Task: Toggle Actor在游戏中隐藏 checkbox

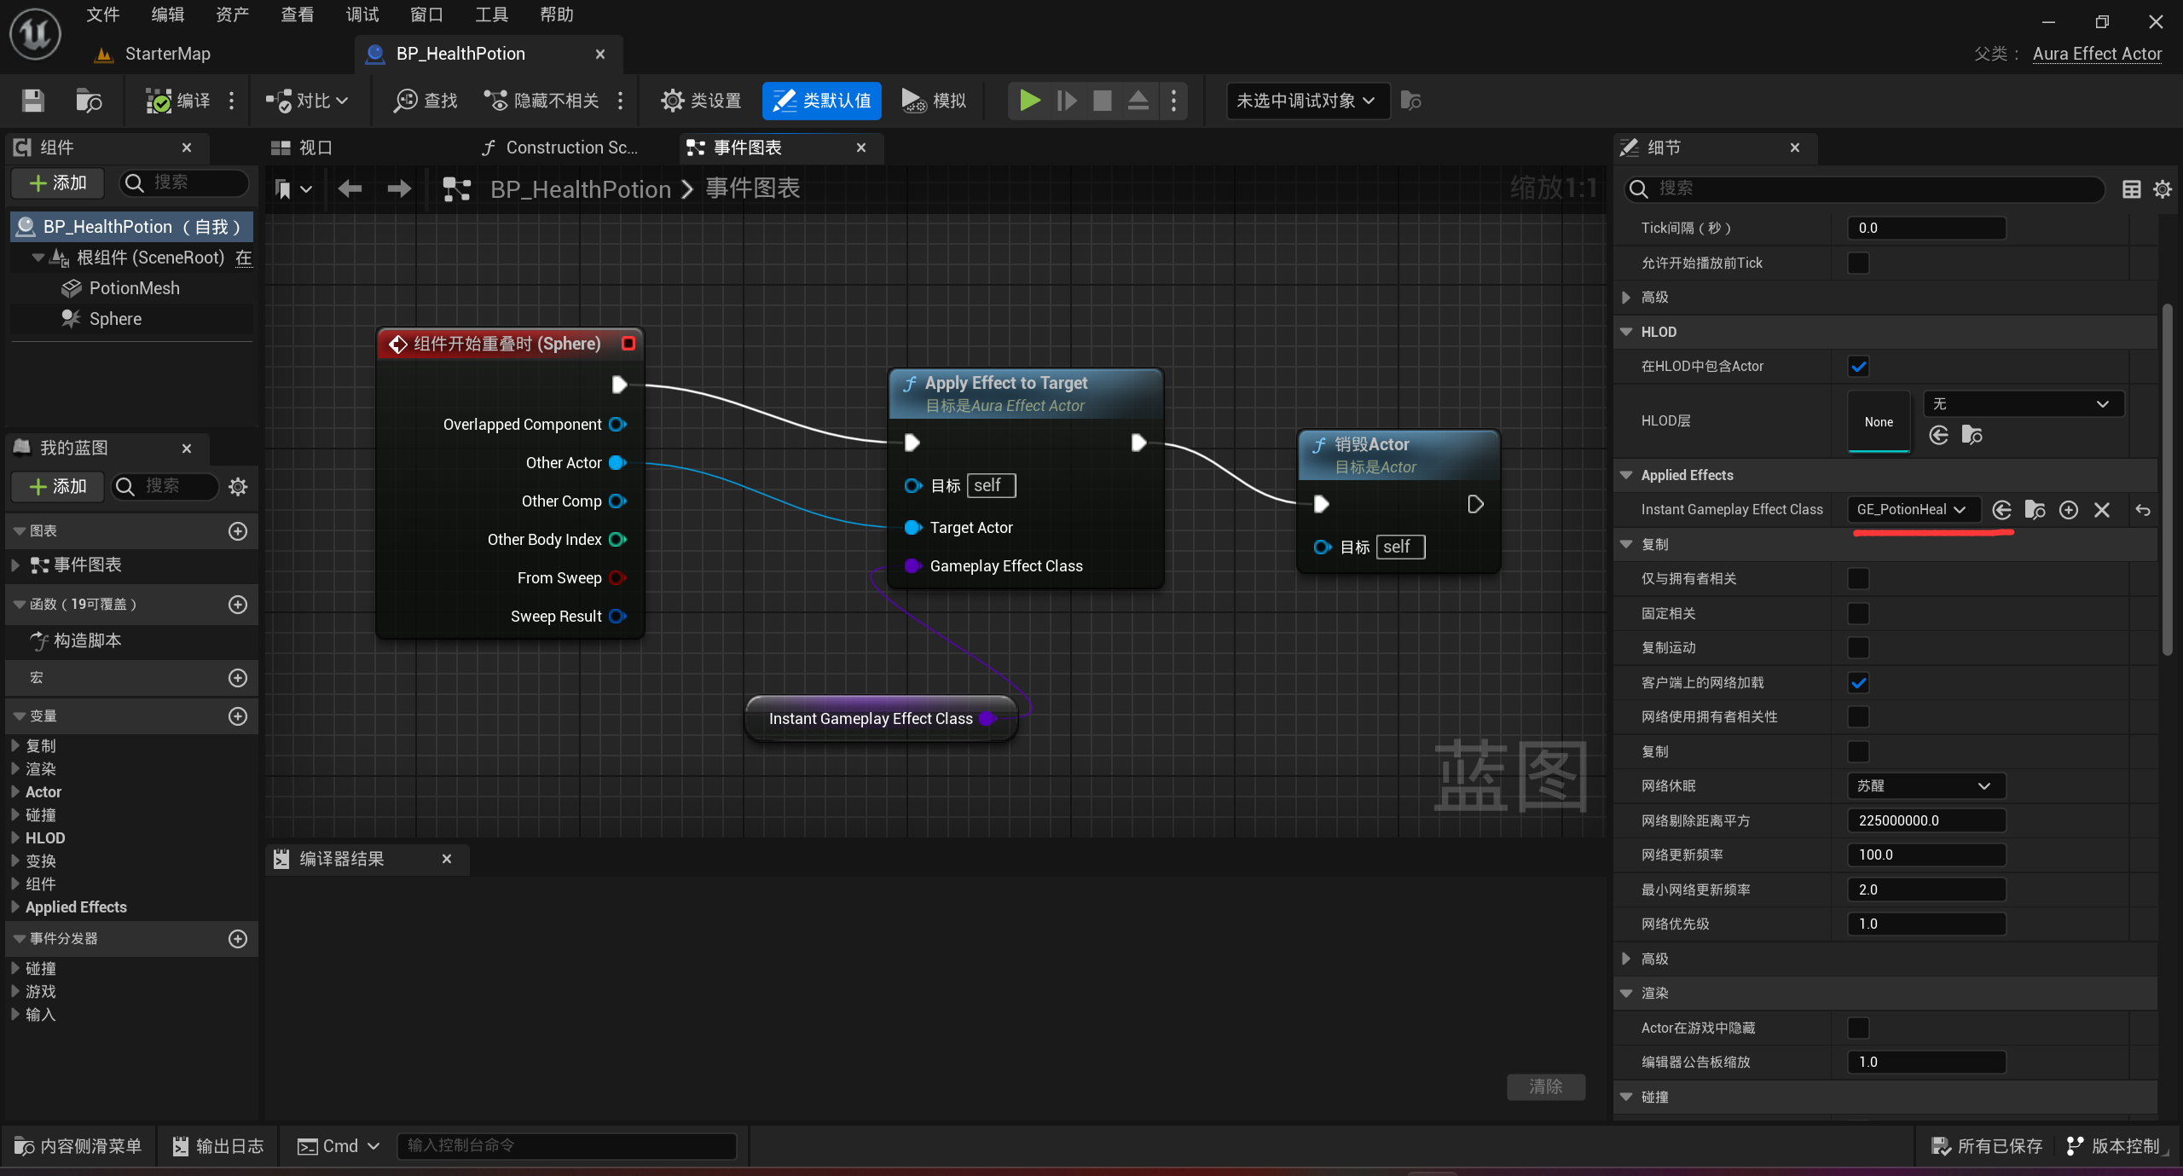Action: pyautogui.click(x=1858, y=1028)
